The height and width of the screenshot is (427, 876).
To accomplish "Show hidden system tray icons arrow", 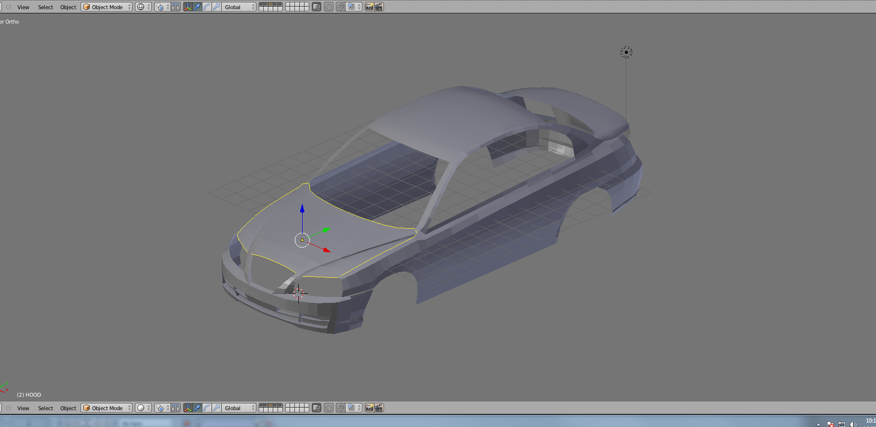I will tap(818, 424).
